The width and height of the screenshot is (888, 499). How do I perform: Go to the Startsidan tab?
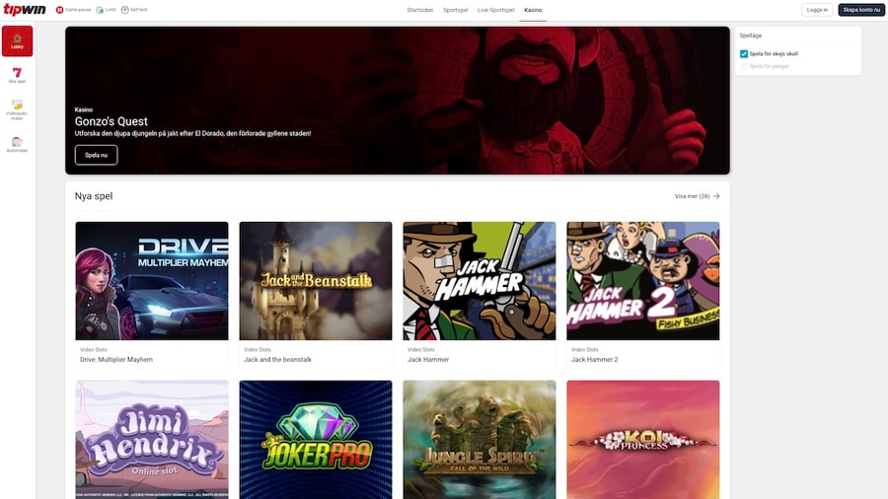419,10
